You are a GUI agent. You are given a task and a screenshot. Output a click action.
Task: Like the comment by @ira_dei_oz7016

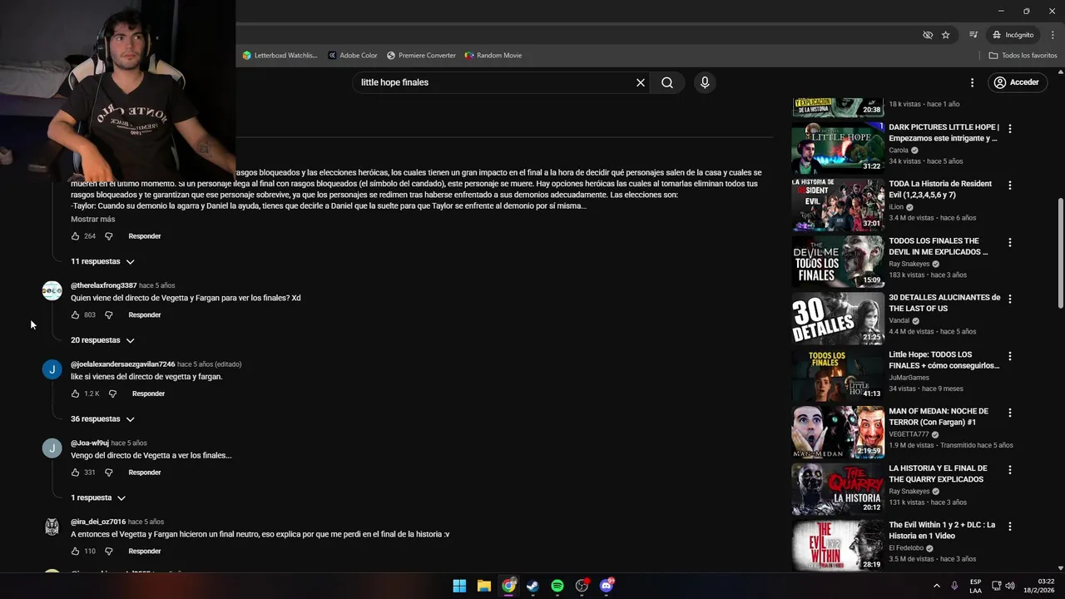click(x=76, y=552)
